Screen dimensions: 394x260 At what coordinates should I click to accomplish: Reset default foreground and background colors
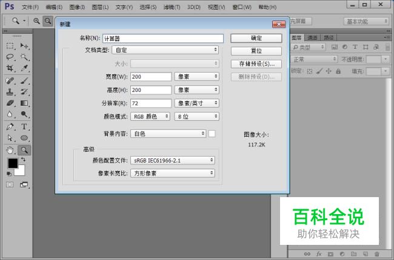[9, 174]
